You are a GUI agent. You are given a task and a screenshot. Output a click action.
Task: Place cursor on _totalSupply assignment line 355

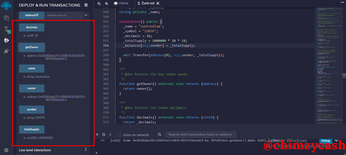[155, 41]
